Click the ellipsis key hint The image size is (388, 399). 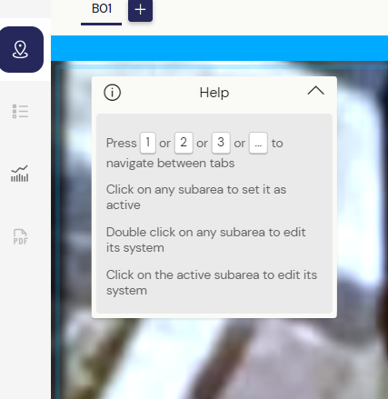pyautogui.click(x=258, y=143)
